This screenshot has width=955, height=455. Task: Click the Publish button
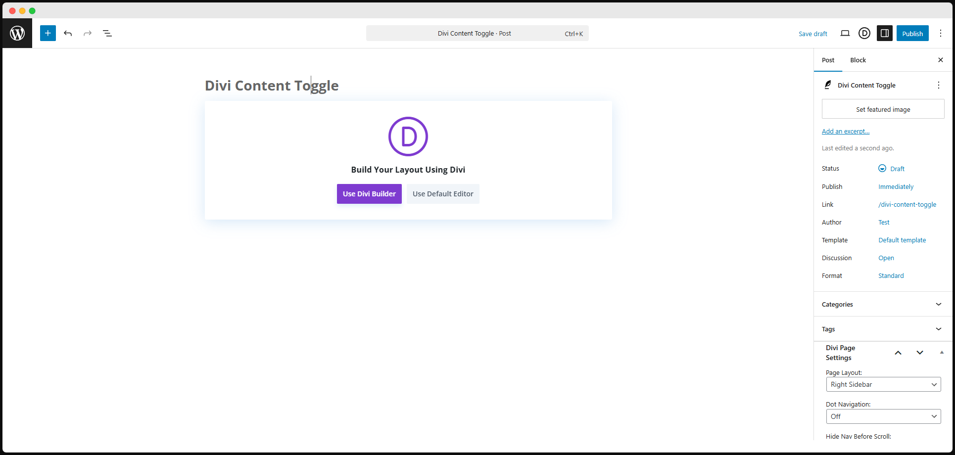(x=912, y=33)
